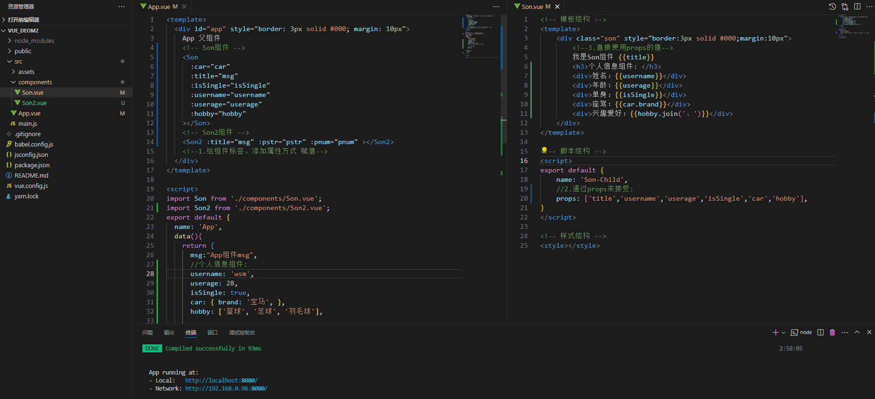This screenshot has height=399, width=875.
Task: Open the 调试控制台 panel tab
Action: point(242,333)
